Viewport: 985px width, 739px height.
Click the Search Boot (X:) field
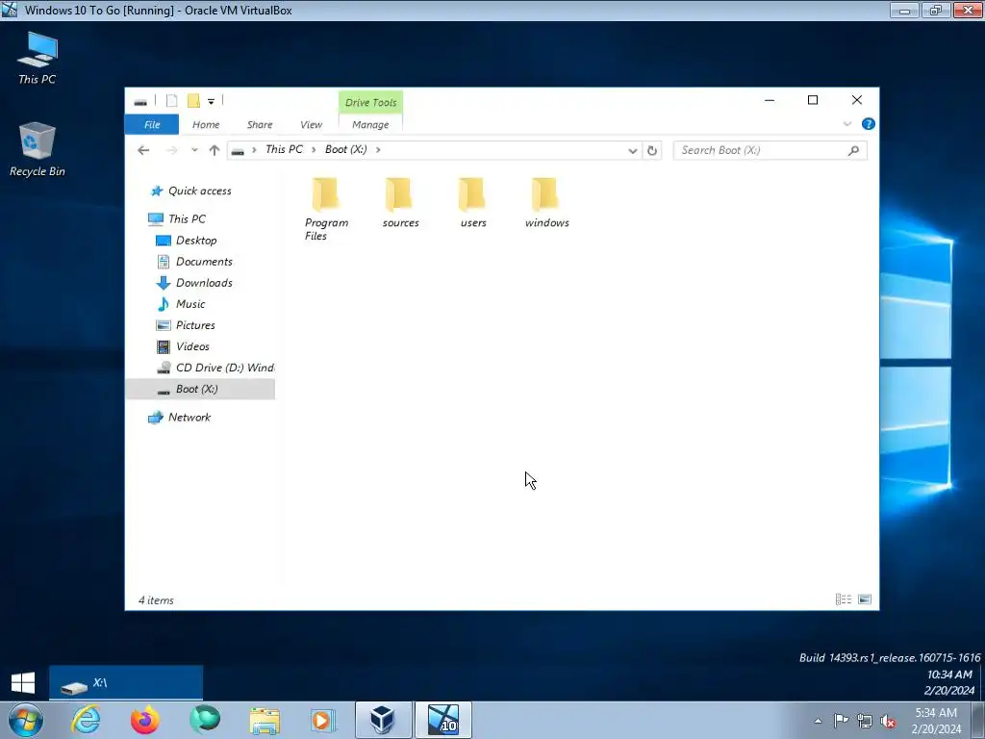tap(770, 150)
